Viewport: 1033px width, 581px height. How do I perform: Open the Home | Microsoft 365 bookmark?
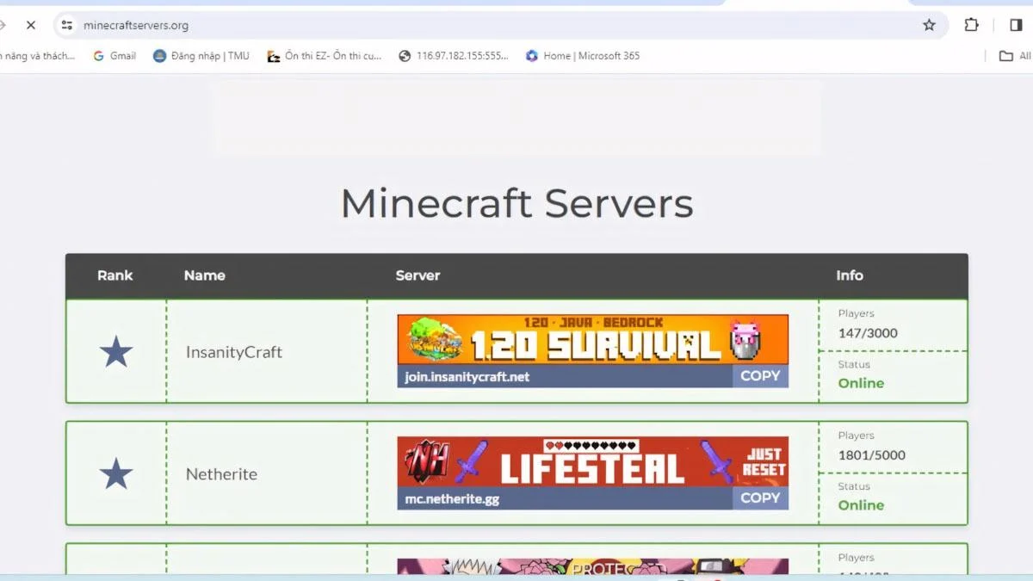coord(583,56)
